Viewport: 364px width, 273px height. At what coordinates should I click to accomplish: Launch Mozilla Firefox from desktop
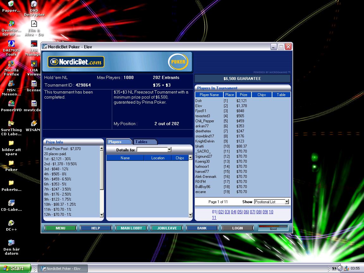point(11,68)
